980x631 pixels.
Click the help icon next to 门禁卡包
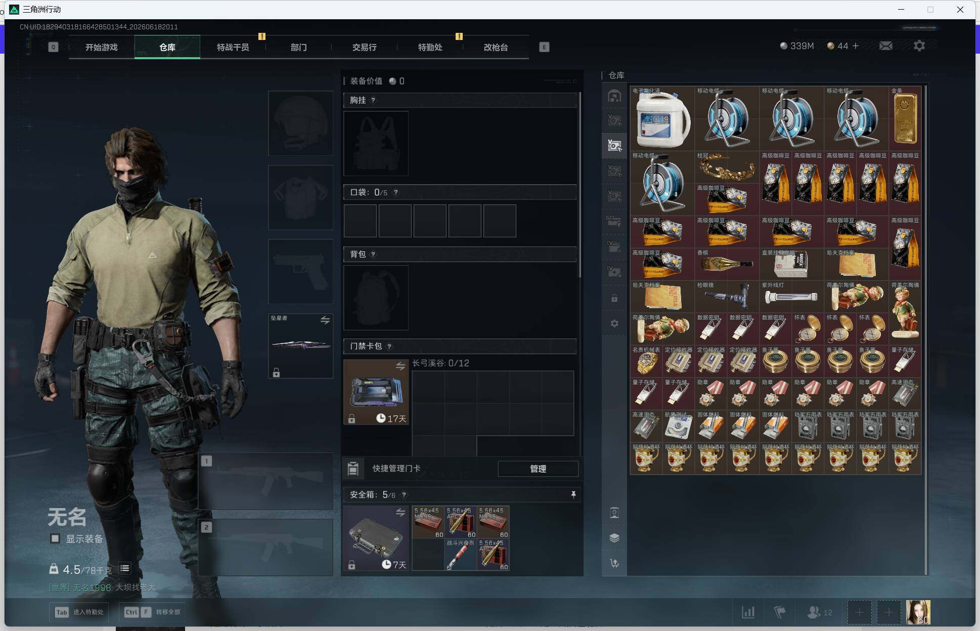(x=389, y=347)
